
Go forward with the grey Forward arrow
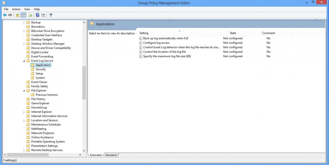[10, 15]
